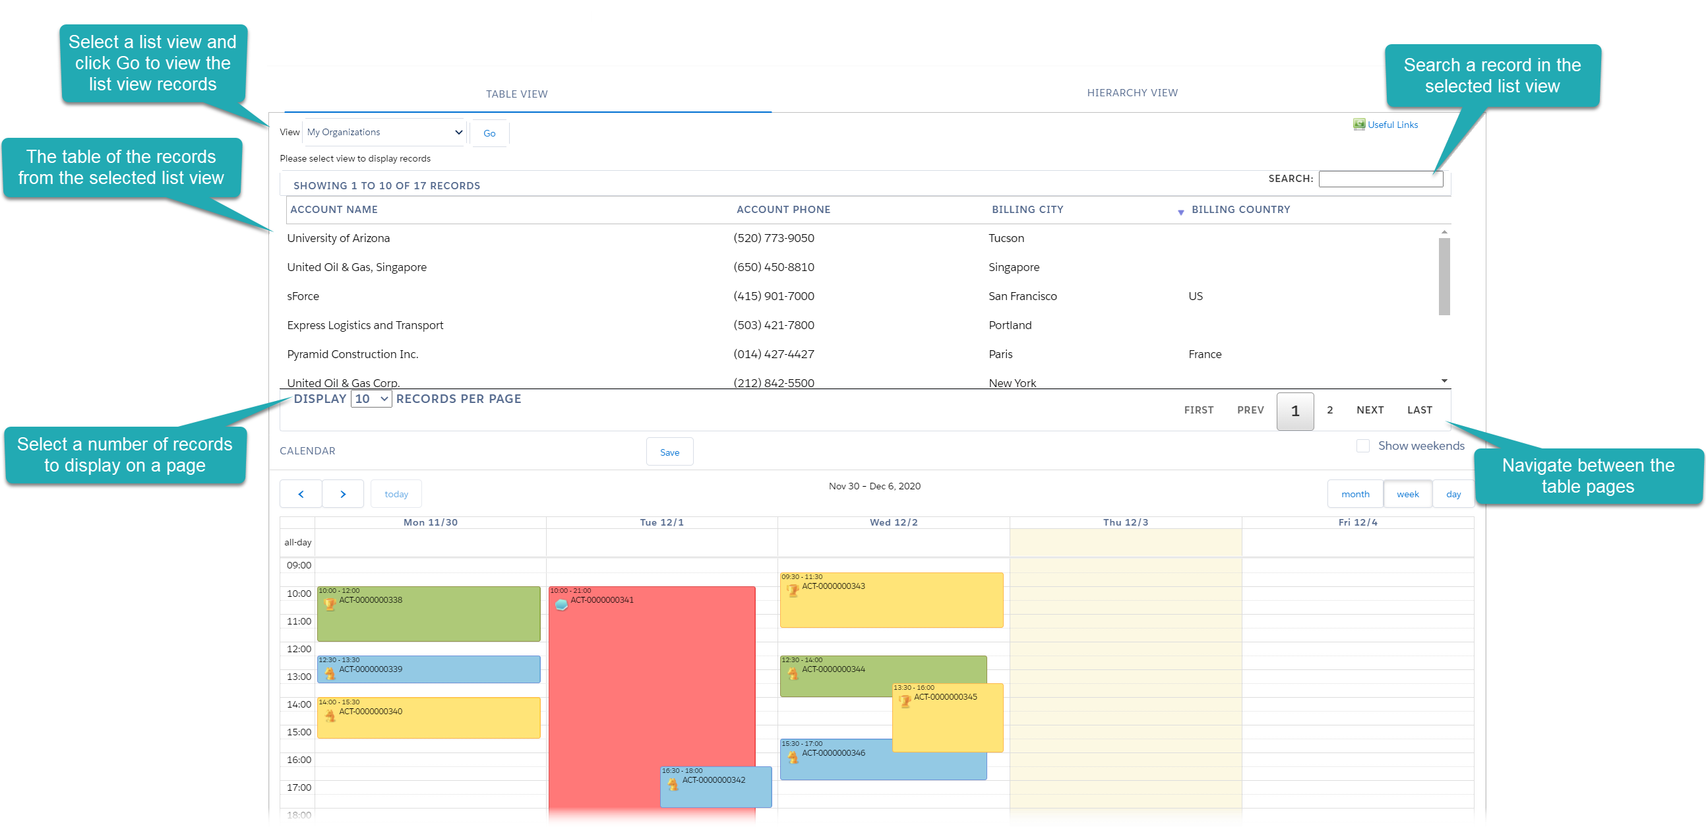Click the knight icon on event ACT-0000000339
The width and height of the screenshot is (1706, 827).
coord(329,672)
